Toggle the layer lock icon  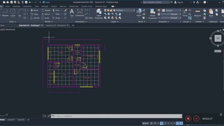coord(111,10)
